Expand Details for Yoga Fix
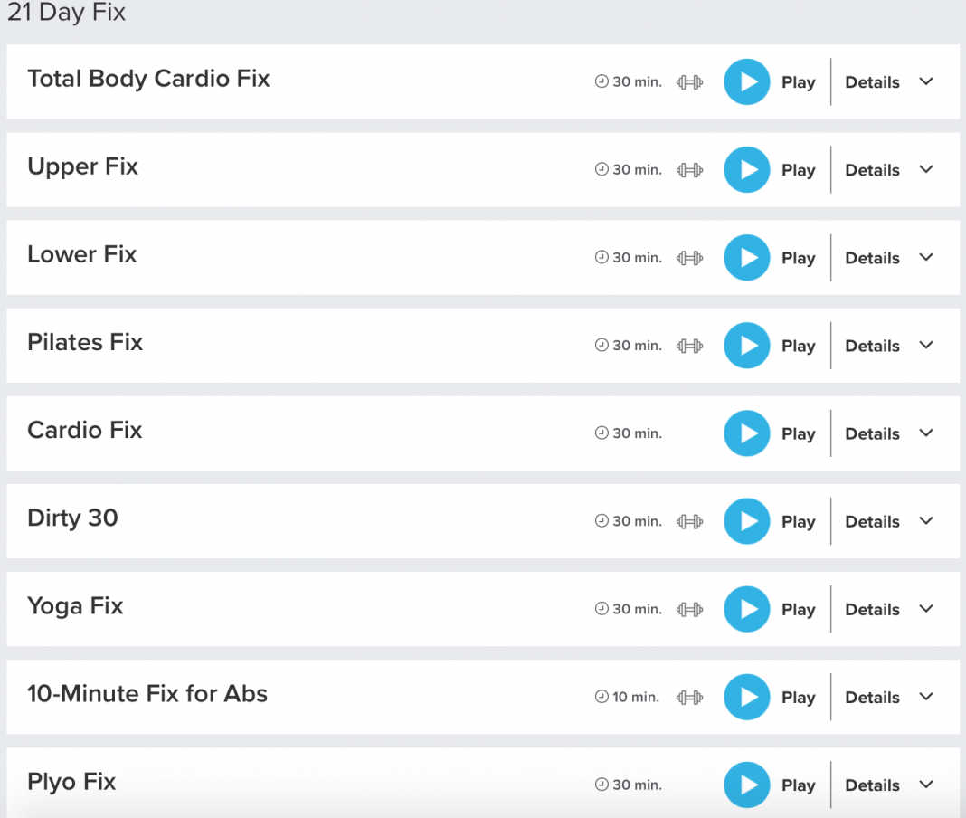This screenshot has height=818, width=966. tap(872, 609)
